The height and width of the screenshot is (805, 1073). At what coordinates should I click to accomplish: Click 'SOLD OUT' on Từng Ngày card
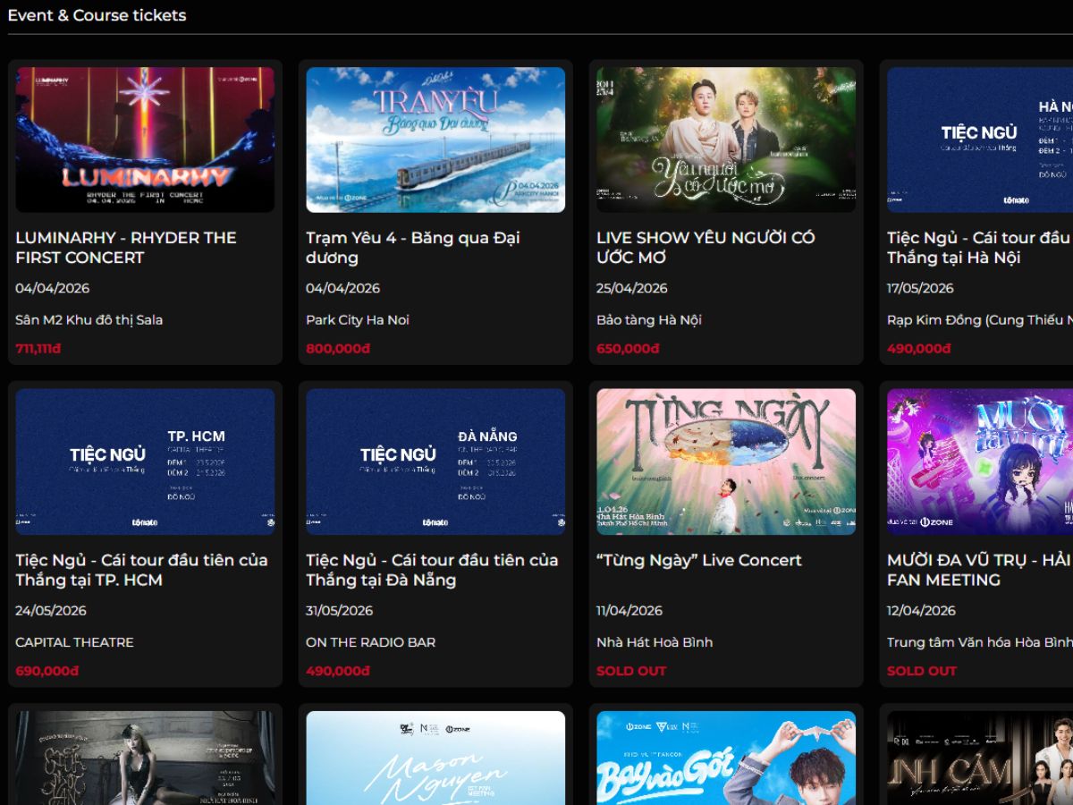pos(631,671)
